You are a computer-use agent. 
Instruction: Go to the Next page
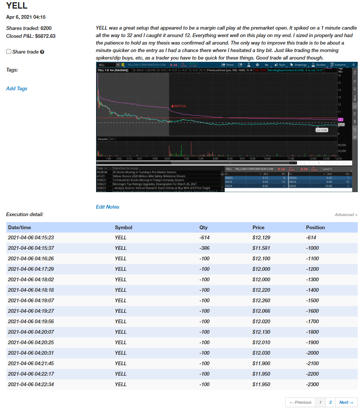(347, 402)
